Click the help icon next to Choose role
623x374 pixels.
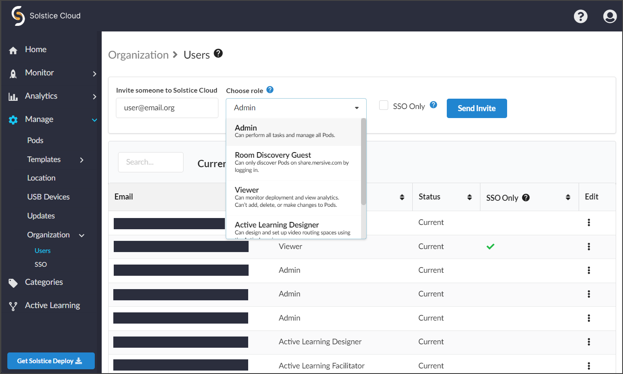click(270, 90)
